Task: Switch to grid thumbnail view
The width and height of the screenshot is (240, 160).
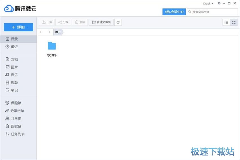Action: [234, 23]
